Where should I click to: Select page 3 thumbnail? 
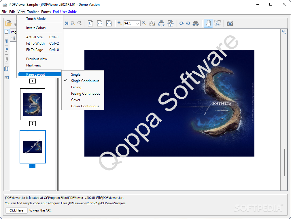coord(33,147)
